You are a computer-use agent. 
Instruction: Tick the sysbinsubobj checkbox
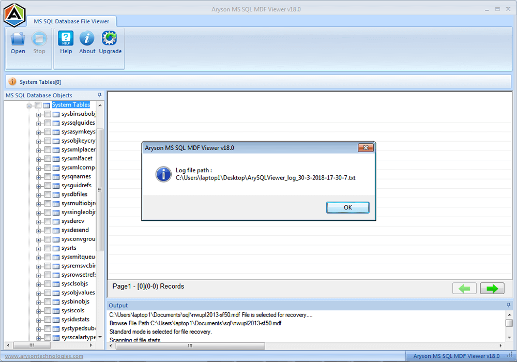[x=48, y=114]
